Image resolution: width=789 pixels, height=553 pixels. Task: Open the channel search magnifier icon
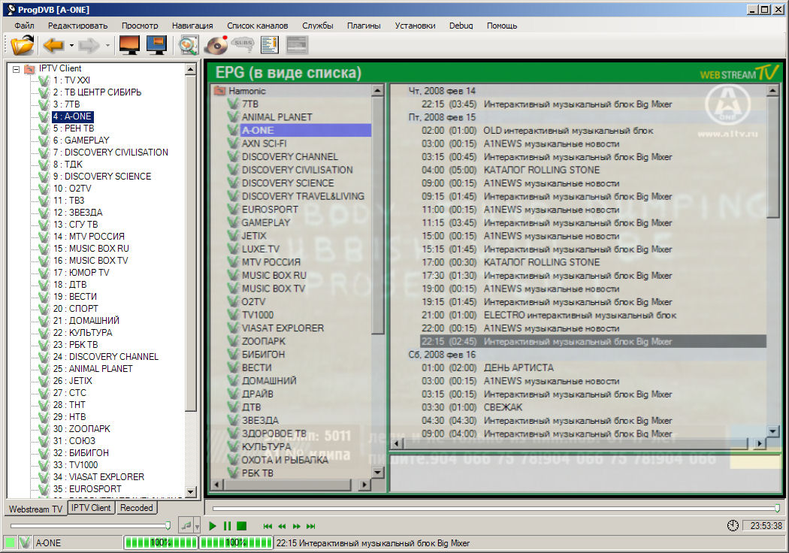click(188, 45)
